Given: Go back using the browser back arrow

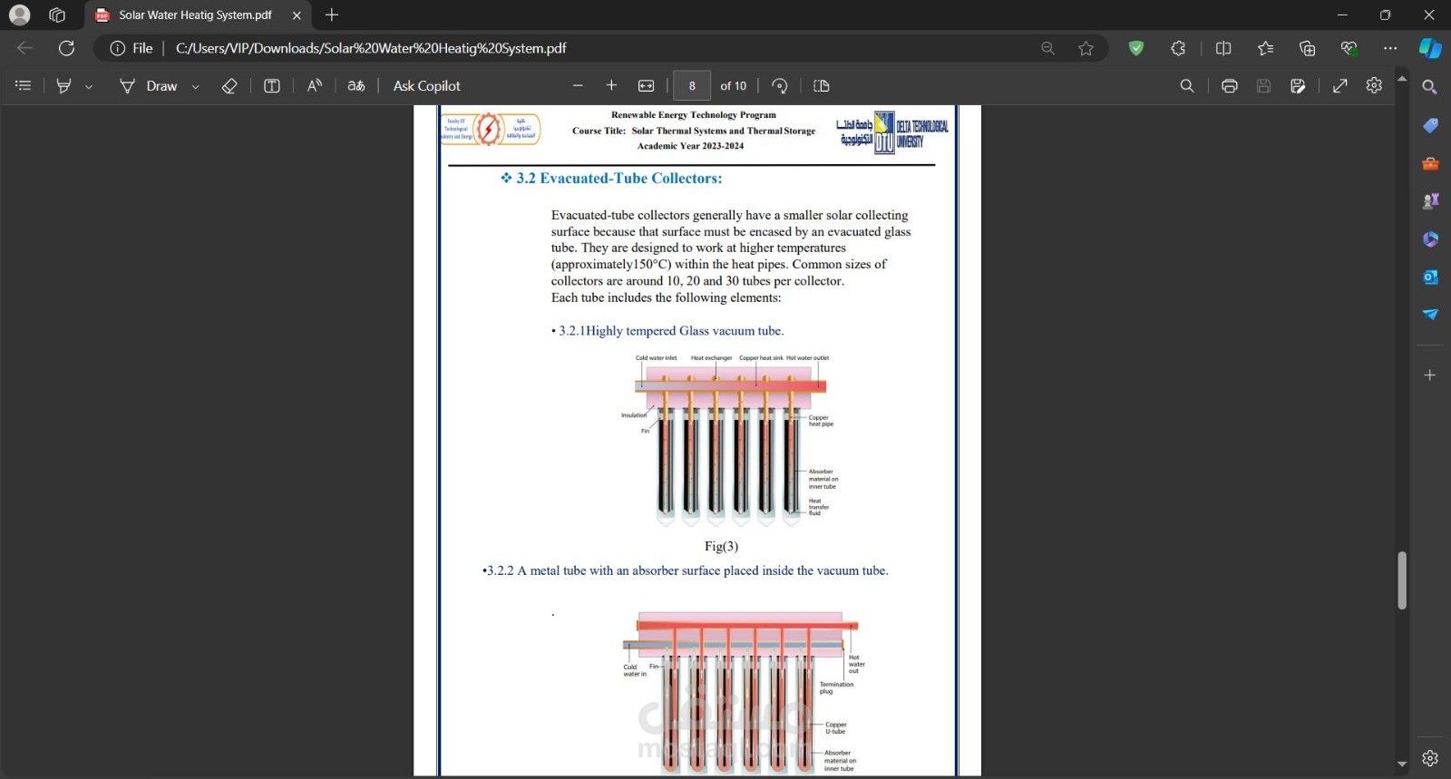Looking at the screenshot, I should tap(24, 48).
